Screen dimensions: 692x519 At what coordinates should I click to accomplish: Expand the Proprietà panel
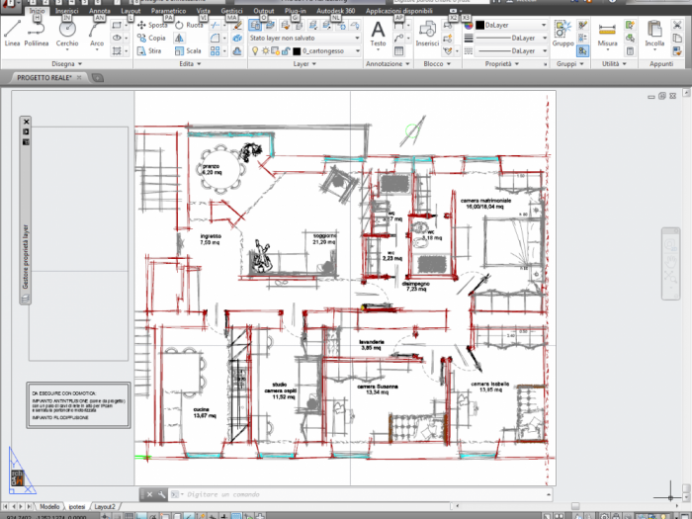coord(502,64)
